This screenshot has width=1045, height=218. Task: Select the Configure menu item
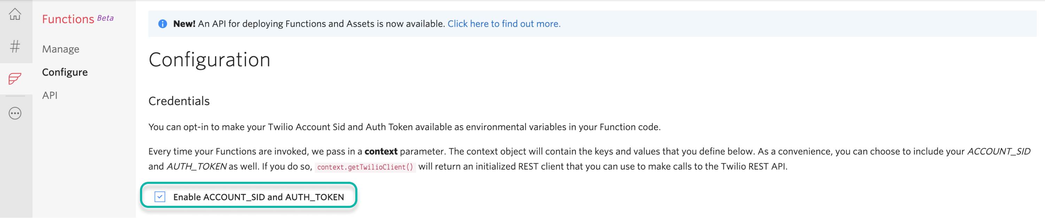pyautogui.click(x=65, y=72)
